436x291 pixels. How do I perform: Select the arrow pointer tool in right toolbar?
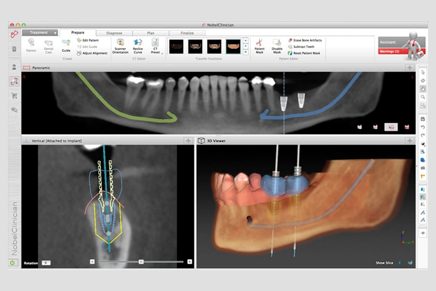click(x=423, y=72)
